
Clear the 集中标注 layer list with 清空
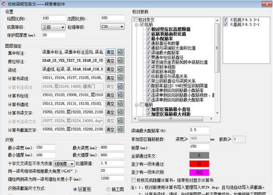[x=111, y=52]
